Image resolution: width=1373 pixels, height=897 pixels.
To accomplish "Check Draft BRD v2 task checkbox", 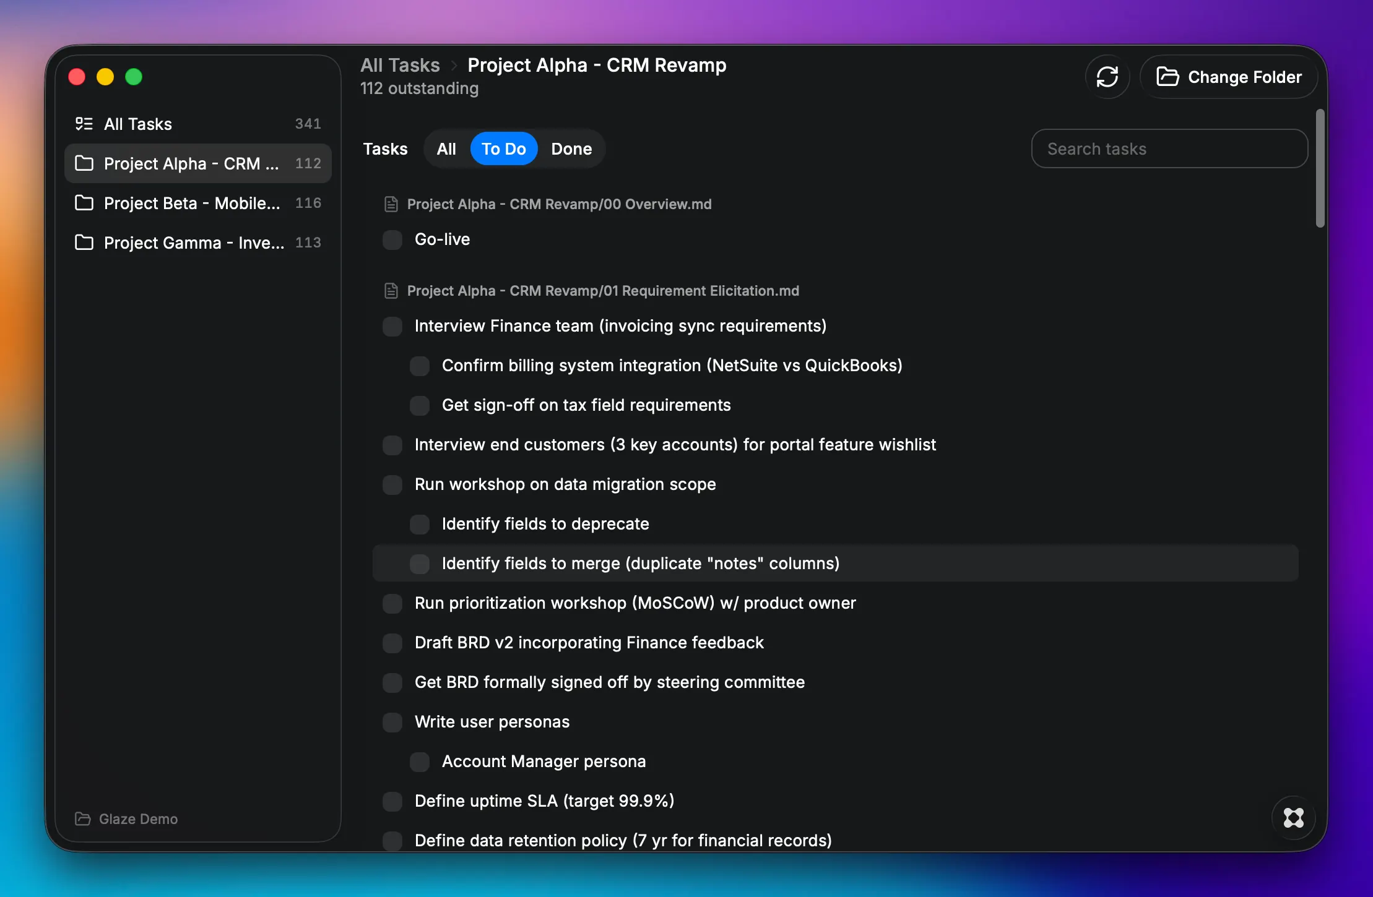I will click(392, 643).
